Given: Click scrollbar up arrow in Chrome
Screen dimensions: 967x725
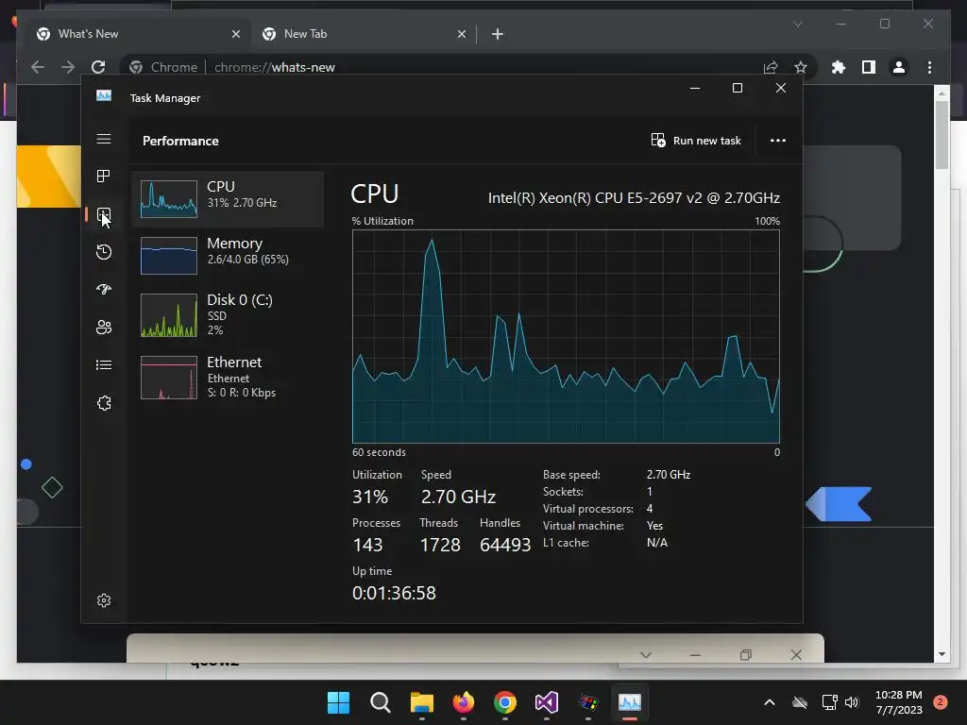Looking at the screenshot, I should point(942,93).
